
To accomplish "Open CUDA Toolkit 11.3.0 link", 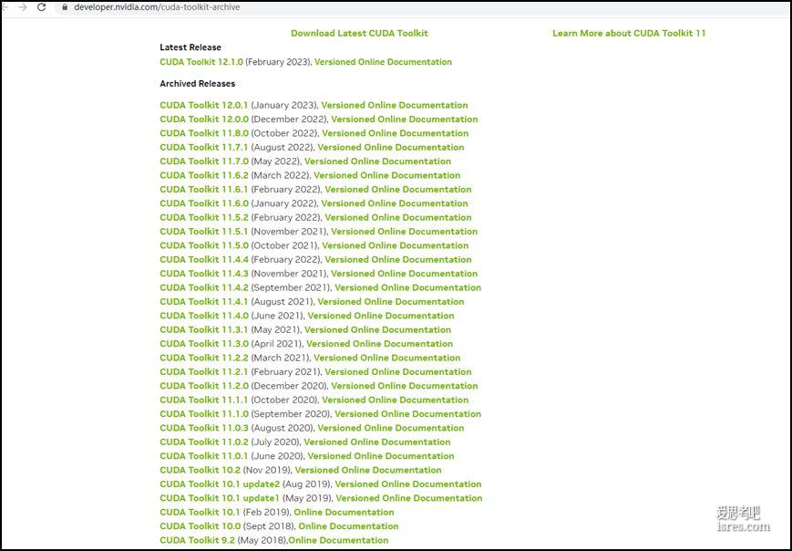I will click(204, 344).
